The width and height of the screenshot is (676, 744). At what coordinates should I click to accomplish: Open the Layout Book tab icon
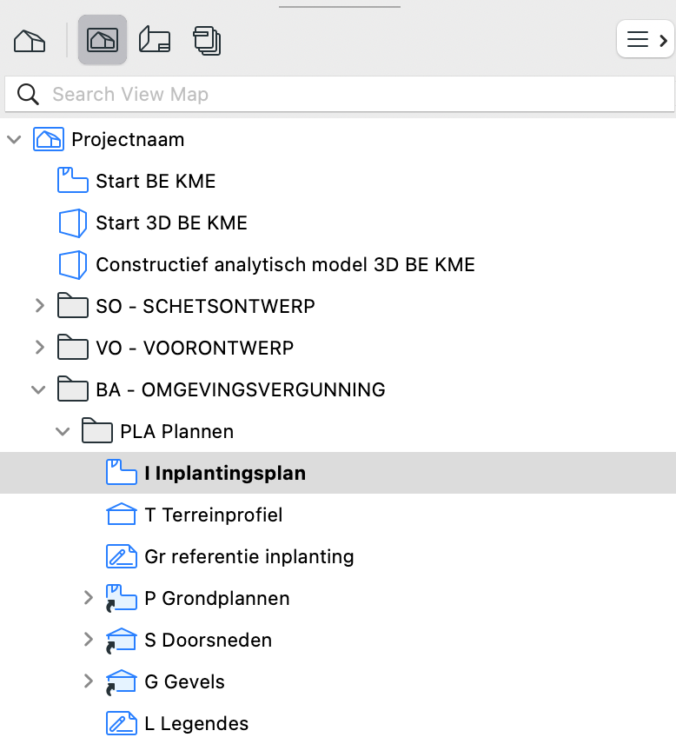tap(155, 40)
